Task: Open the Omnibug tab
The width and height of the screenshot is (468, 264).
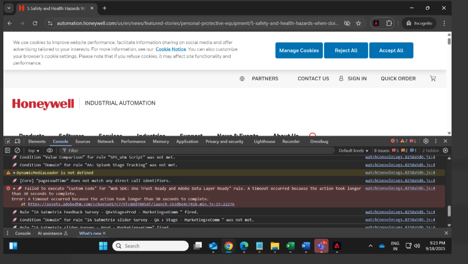Action: point(319,141)
